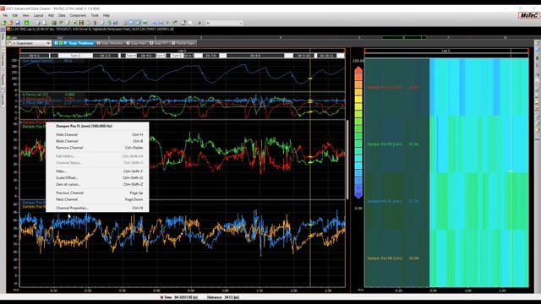This screenshot has height=304, width=541.
Task: Select the Susp Velocities worksheet tab
Action: click(x=110, y=43)
